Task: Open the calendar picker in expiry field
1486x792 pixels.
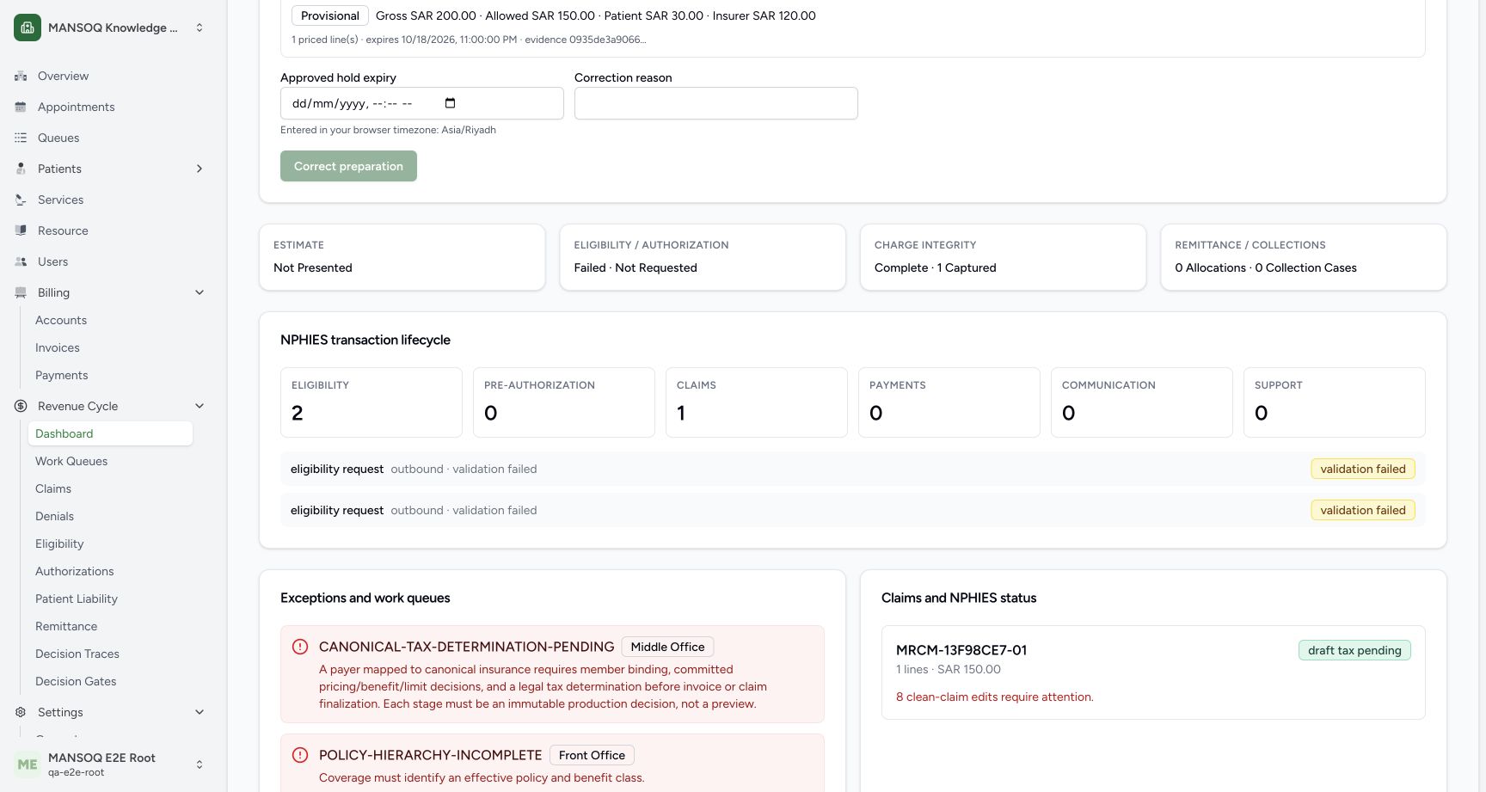Action: (x=450, y=103)
